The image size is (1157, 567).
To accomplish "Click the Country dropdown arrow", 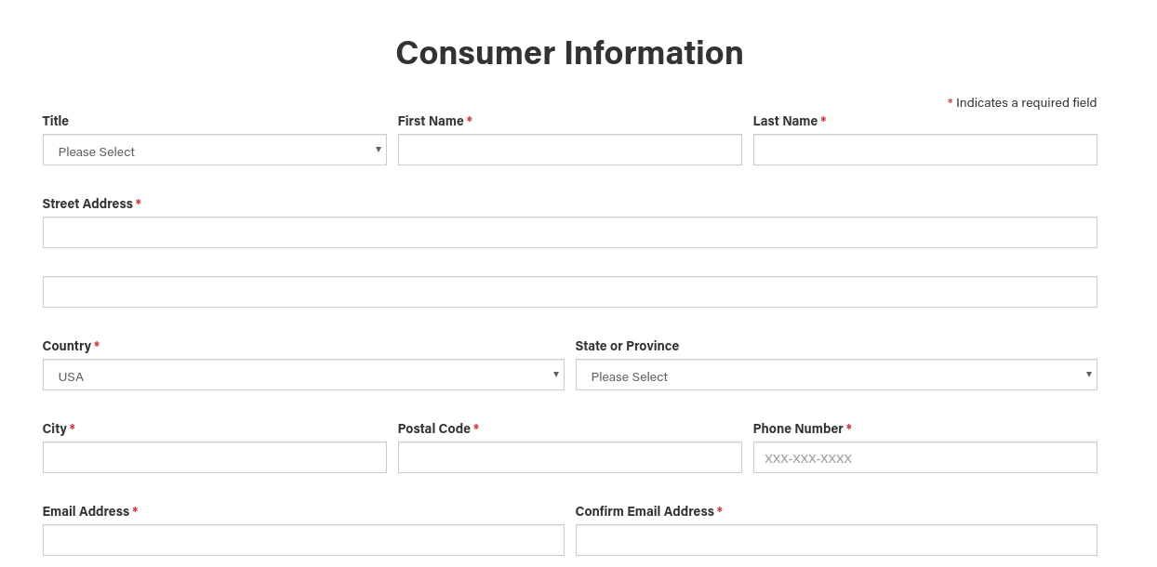I will 556,375.
